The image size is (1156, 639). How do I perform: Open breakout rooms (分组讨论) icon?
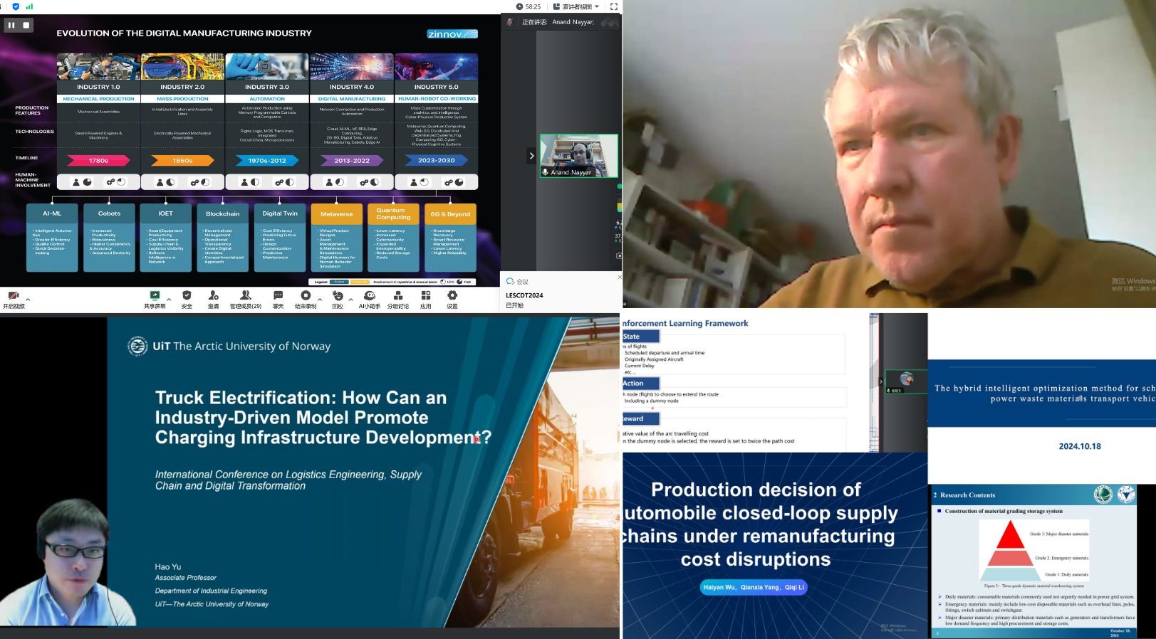tap(398, 296)
